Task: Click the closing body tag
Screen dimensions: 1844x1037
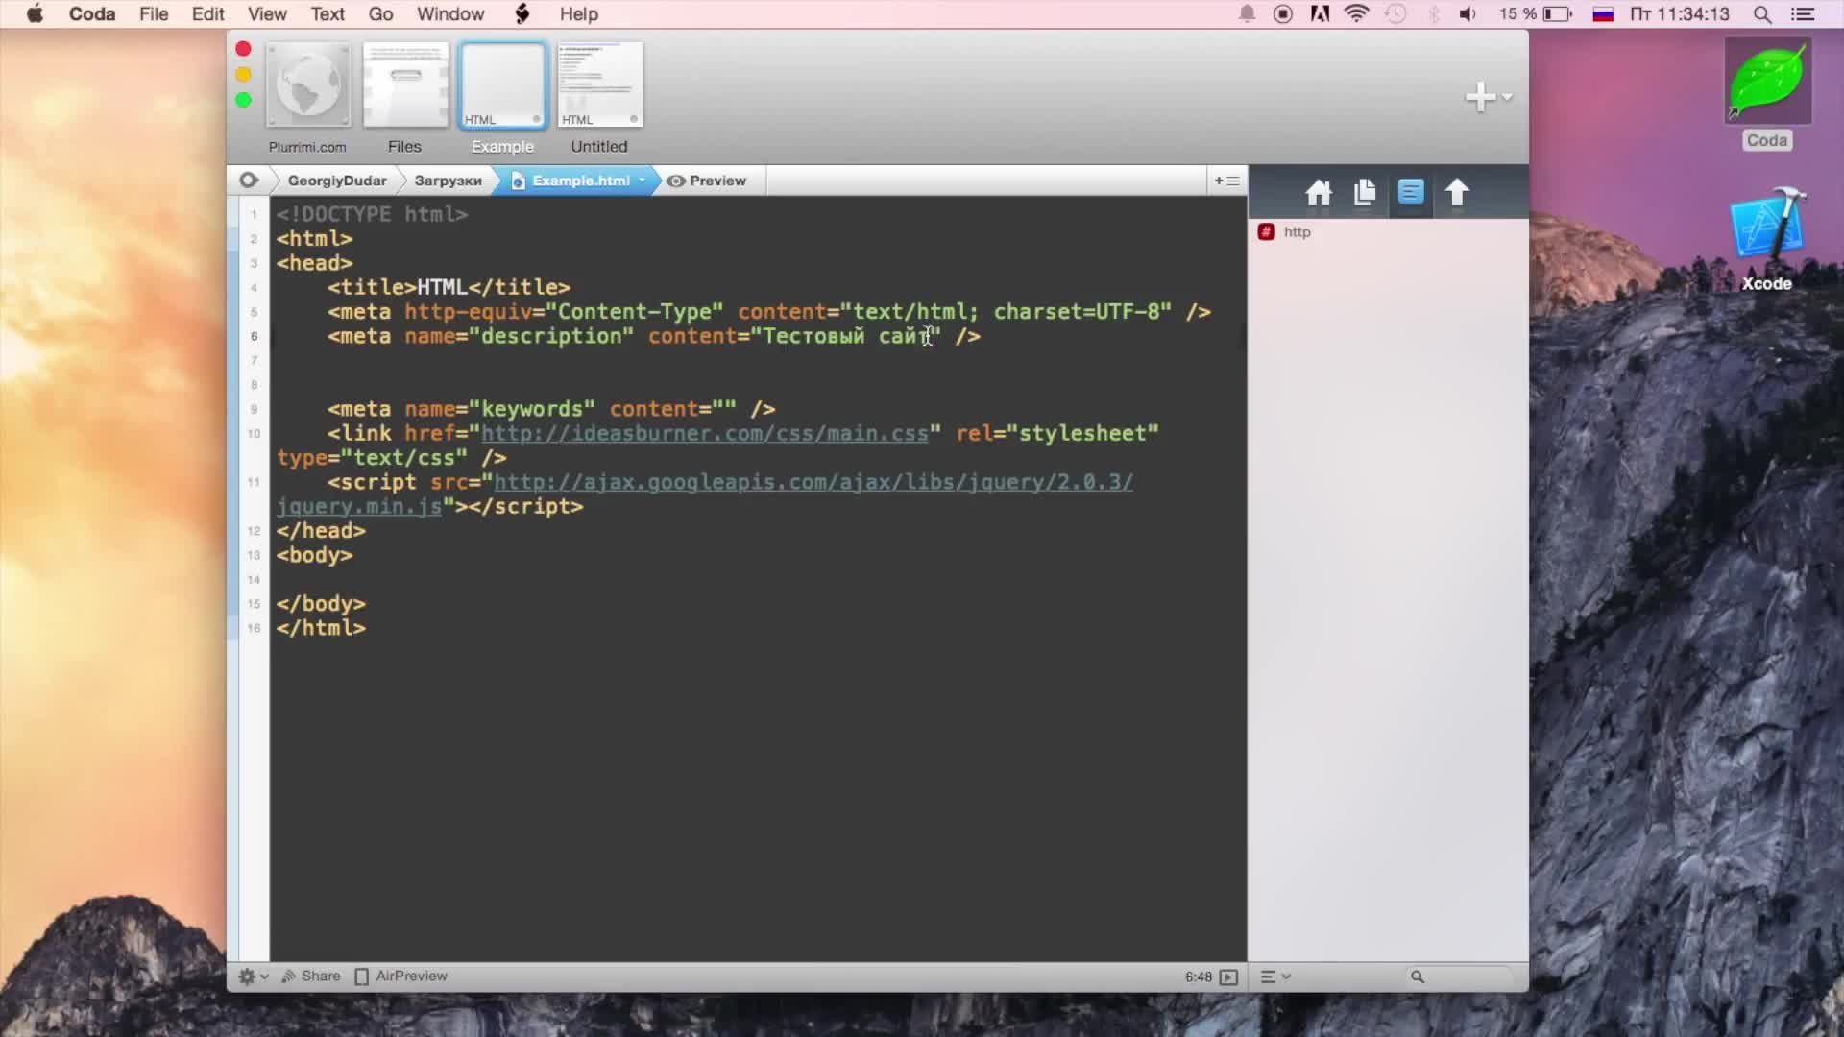Action: click(320, 604)
